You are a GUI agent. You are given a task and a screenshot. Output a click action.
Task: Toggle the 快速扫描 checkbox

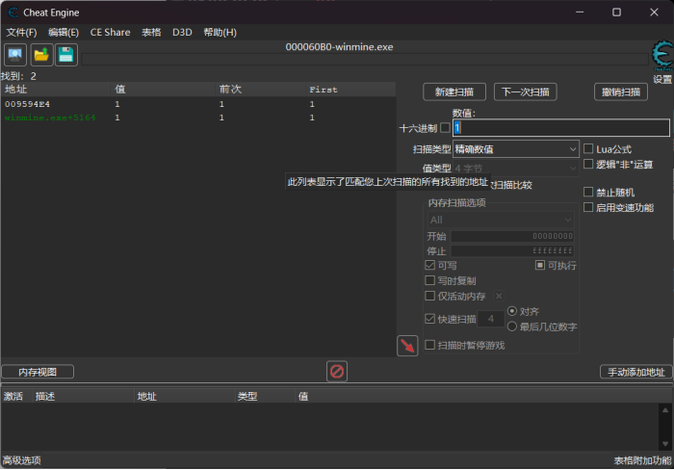tap(429, 319)
